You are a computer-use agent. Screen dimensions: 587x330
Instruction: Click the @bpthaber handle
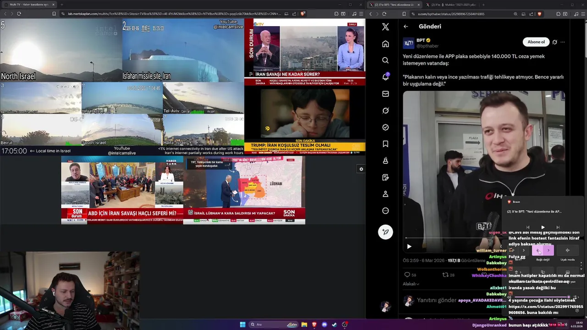point(427,46)
